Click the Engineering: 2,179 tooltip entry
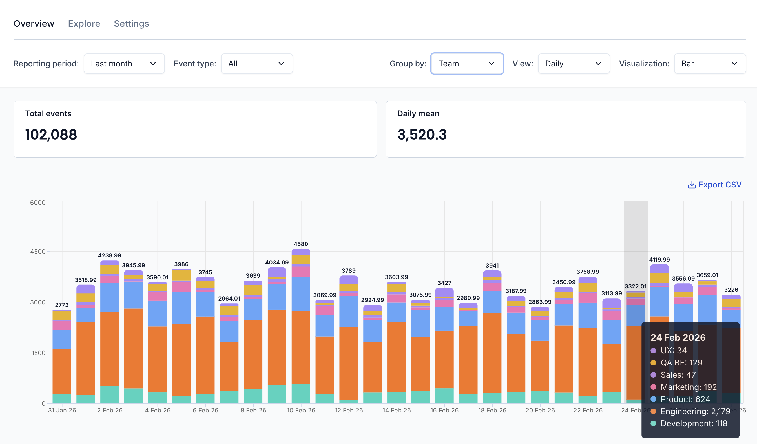Image resolution: width=757 pixels, height=444 pixels. (690, 411)
